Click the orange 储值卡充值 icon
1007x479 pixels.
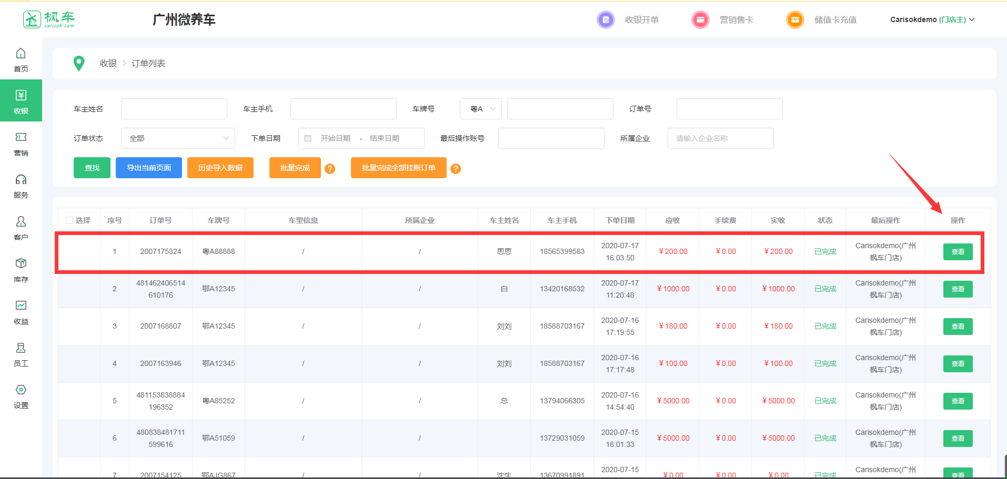click(x=795, y=20)
